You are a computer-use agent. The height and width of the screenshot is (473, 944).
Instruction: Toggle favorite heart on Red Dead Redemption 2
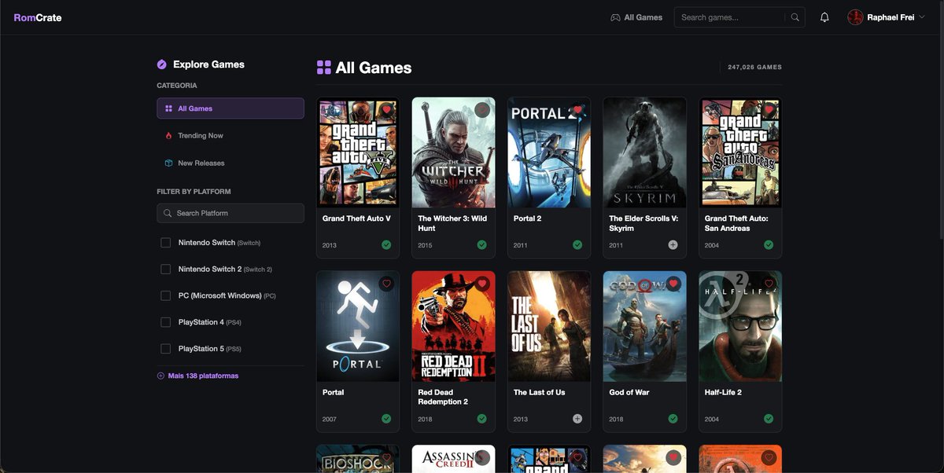[482, 284]
